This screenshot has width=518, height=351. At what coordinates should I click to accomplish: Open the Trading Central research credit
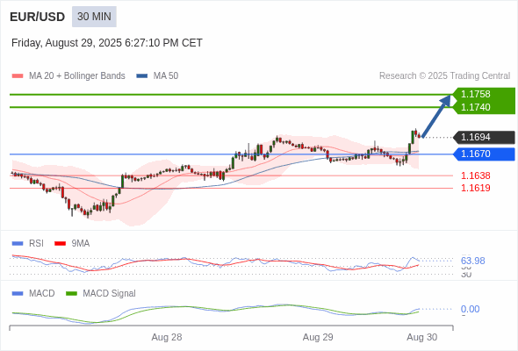tap(444, 76)
